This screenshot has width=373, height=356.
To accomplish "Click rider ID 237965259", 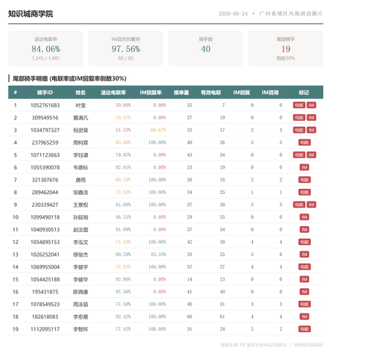I will point(45,143).
